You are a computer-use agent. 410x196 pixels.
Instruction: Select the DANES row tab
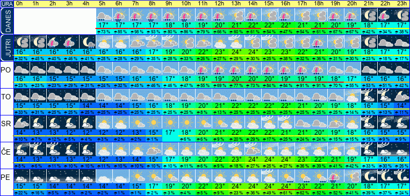click(x=6, y=21)
